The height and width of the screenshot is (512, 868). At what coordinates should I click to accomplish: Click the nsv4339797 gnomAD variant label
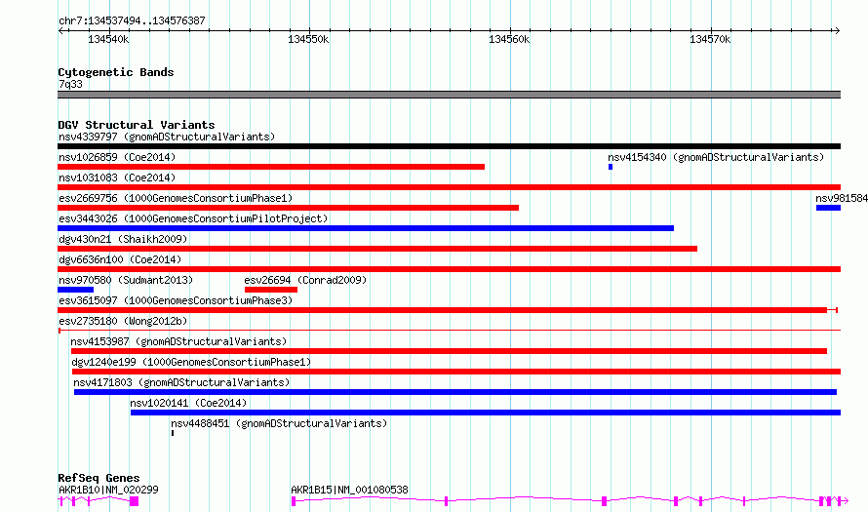tap(167, 137)
